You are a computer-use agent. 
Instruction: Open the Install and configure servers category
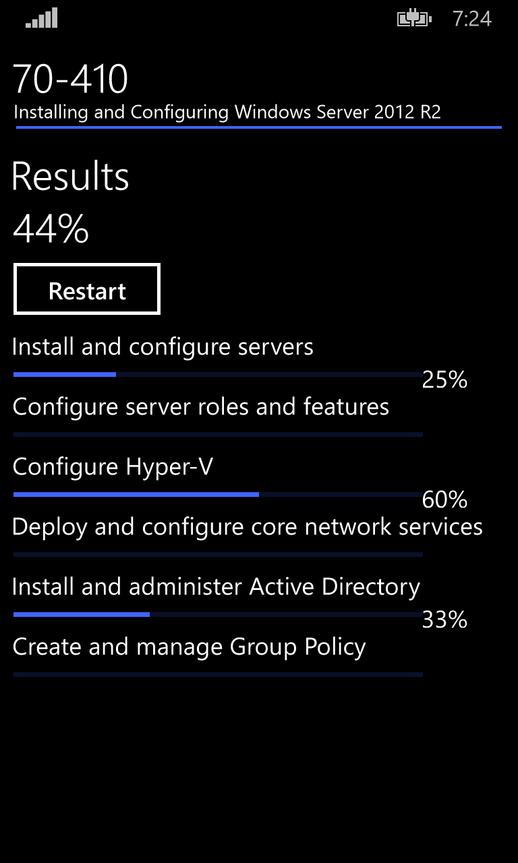162,346
